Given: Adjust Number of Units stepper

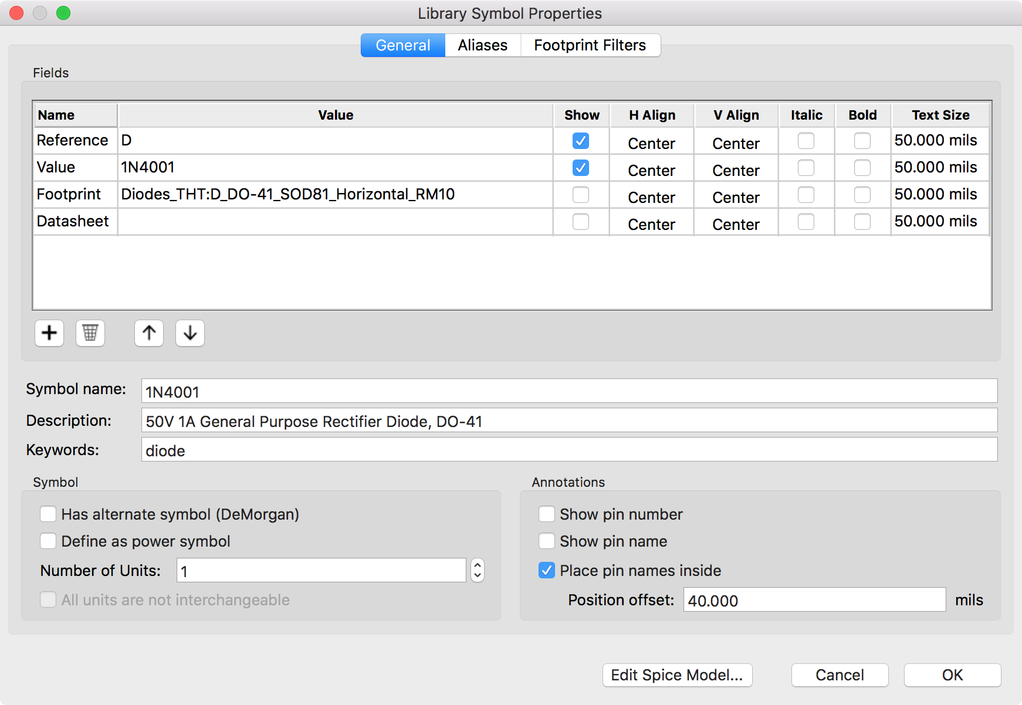Looking at the screenshot, I should [478, 570].
